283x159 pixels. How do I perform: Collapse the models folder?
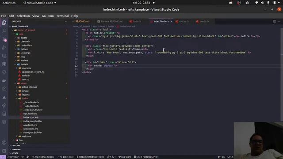[24, 64]
